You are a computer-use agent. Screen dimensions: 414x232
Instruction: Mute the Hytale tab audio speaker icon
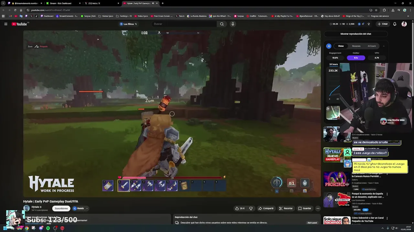153,3
